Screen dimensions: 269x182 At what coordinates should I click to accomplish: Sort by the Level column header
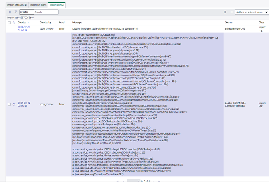coord(62,22)
